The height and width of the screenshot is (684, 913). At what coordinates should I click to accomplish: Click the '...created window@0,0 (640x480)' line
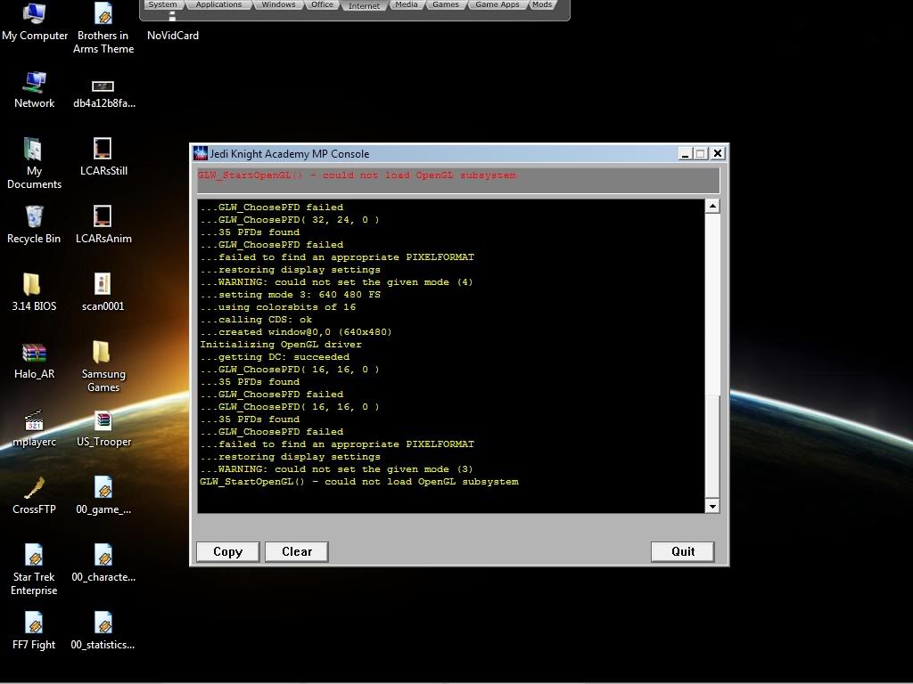click(x=296, y=332)
